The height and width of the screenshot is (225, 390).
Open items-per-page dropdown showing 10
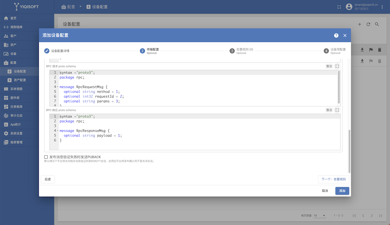[320, 215]
